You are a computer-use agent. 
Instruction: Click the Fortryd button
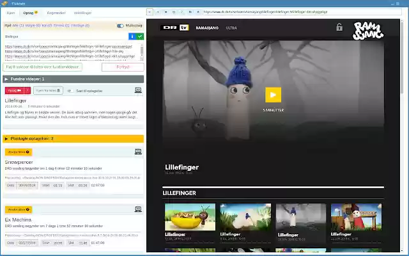click(x=123, y=67)
